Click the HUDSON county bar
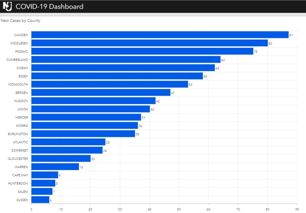This screenshot has width=306, height=213. point(94,101)
